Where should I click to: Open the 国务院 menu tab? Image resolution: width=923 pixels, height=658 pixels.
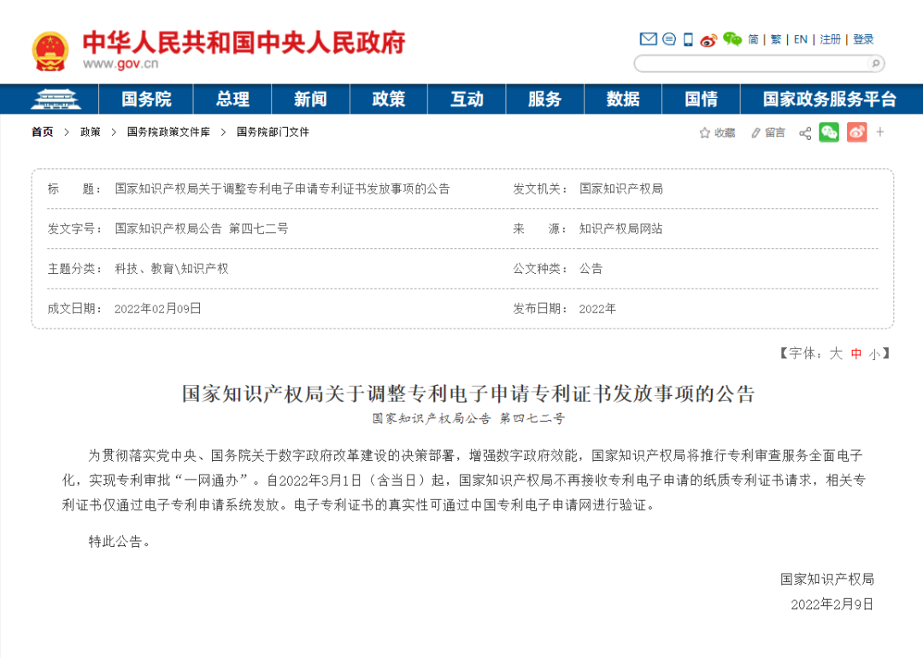coord(146,99)
